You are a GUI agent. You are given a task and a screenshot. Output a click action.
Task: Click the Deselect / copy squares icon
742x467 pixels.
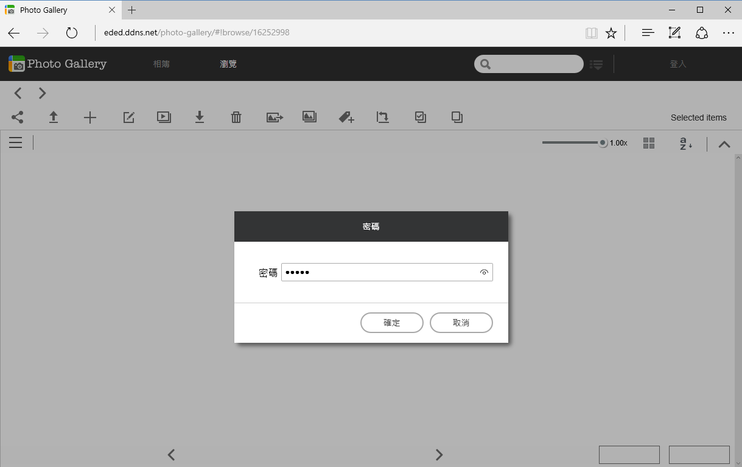coord(457,117)
